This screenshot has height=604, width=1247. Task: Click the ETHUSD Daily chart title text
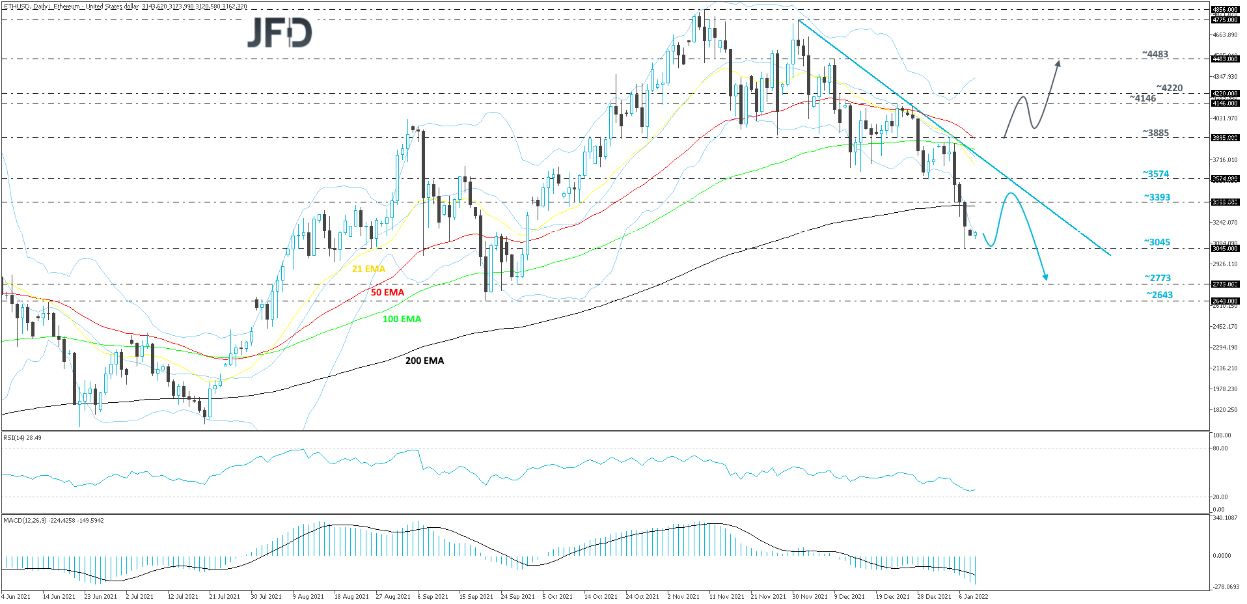click(x=125, y=7)
